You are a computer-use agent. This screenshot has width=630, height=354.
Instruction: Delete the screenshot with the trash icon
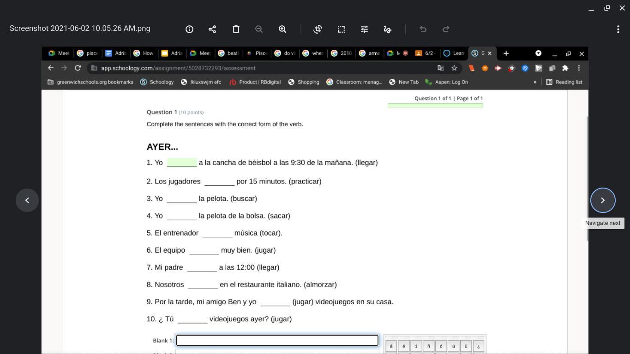point(236,29)
